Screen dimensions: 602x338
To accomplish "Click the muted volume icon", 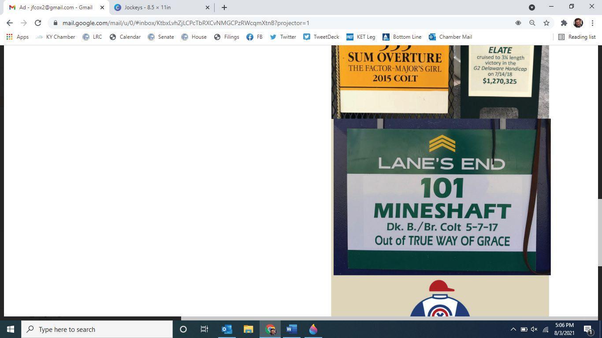I will pyautogui.click(x=535, y=329).
